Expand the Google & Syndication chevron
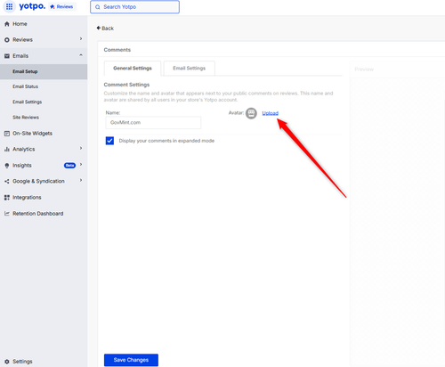Image resolution: width=445 pixels, height=367 pixels. (x=81, y=180)
